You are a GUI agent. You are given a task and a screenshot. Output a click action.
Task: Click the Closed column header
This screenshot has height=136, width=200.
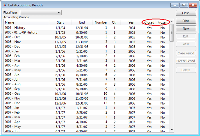point(149,22)
